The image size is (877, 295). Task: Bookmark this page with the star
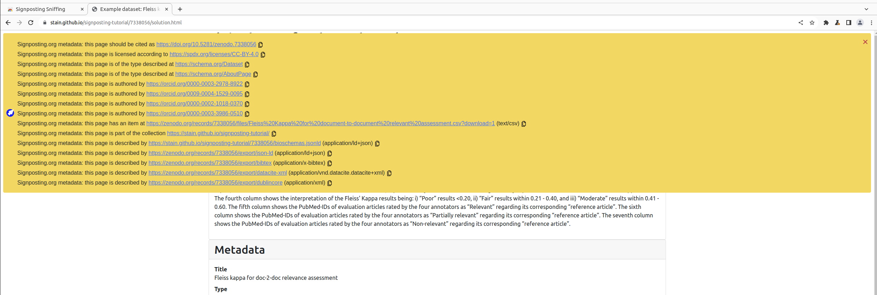click(812, 23)
